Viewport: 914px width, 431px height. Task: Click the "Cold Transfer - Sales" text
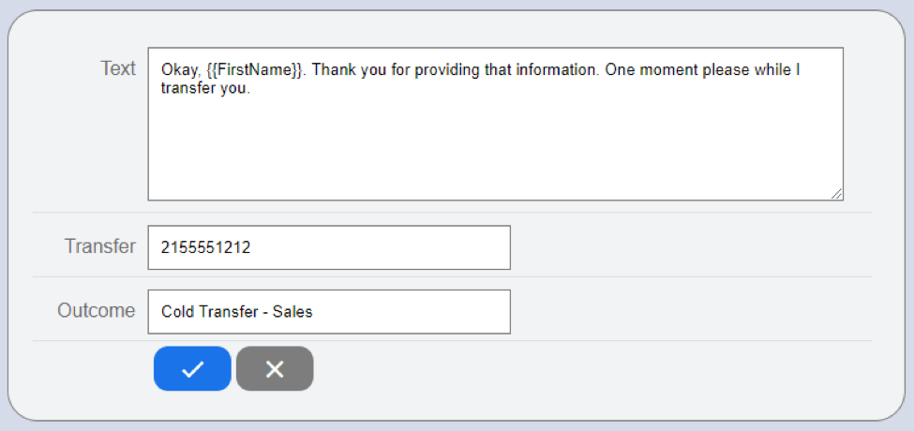click(236, 312)
